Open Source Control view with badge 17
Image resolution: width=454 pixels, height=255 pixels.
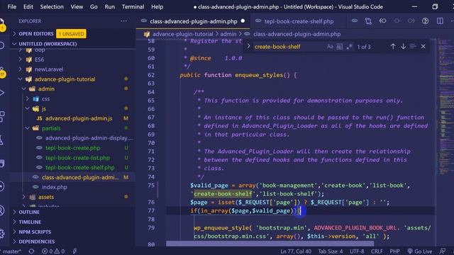[1, 71]
